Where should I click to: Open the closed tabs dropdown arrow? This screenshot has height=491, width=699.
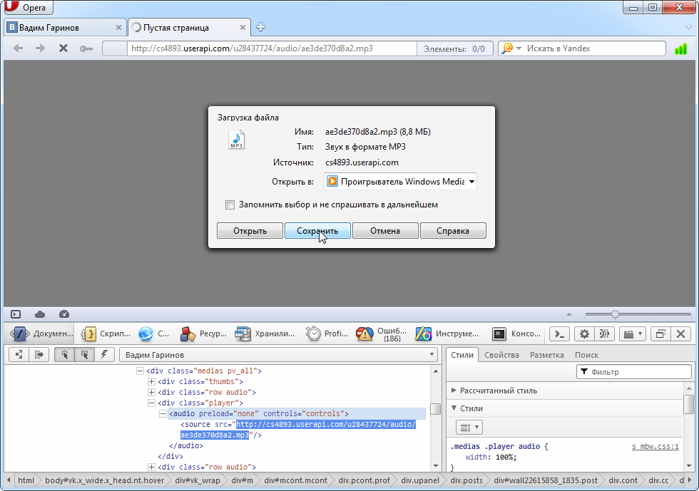coord(689,28)
